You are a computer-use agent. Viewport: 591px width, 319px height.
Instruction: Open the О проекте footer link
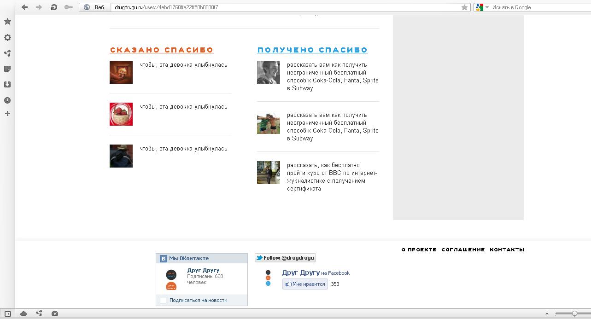coord(419,249)
